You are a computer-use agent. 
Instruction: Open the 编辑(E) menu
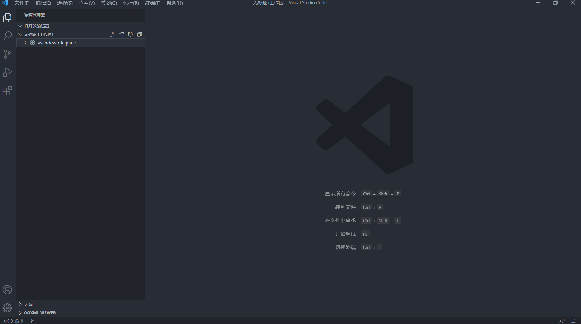tap(43, 3)
